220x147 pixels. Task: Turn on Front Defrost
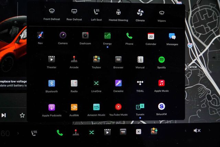point(52,14)
